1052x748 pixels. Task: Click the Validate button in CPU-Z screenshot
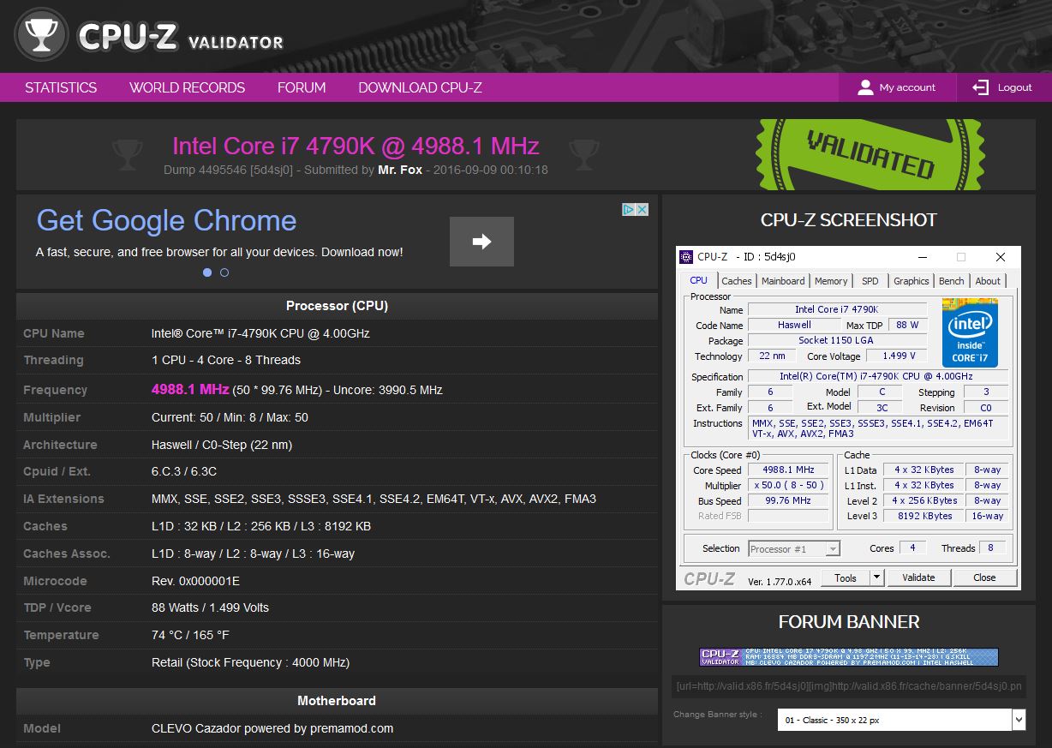(x=918, y=577)
